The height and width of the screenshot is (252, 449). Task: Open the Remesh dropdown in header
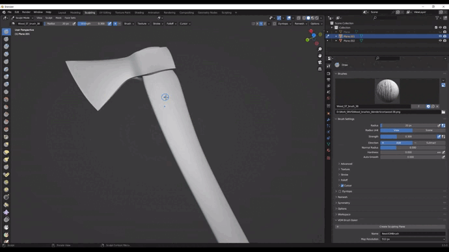point(301,24)
